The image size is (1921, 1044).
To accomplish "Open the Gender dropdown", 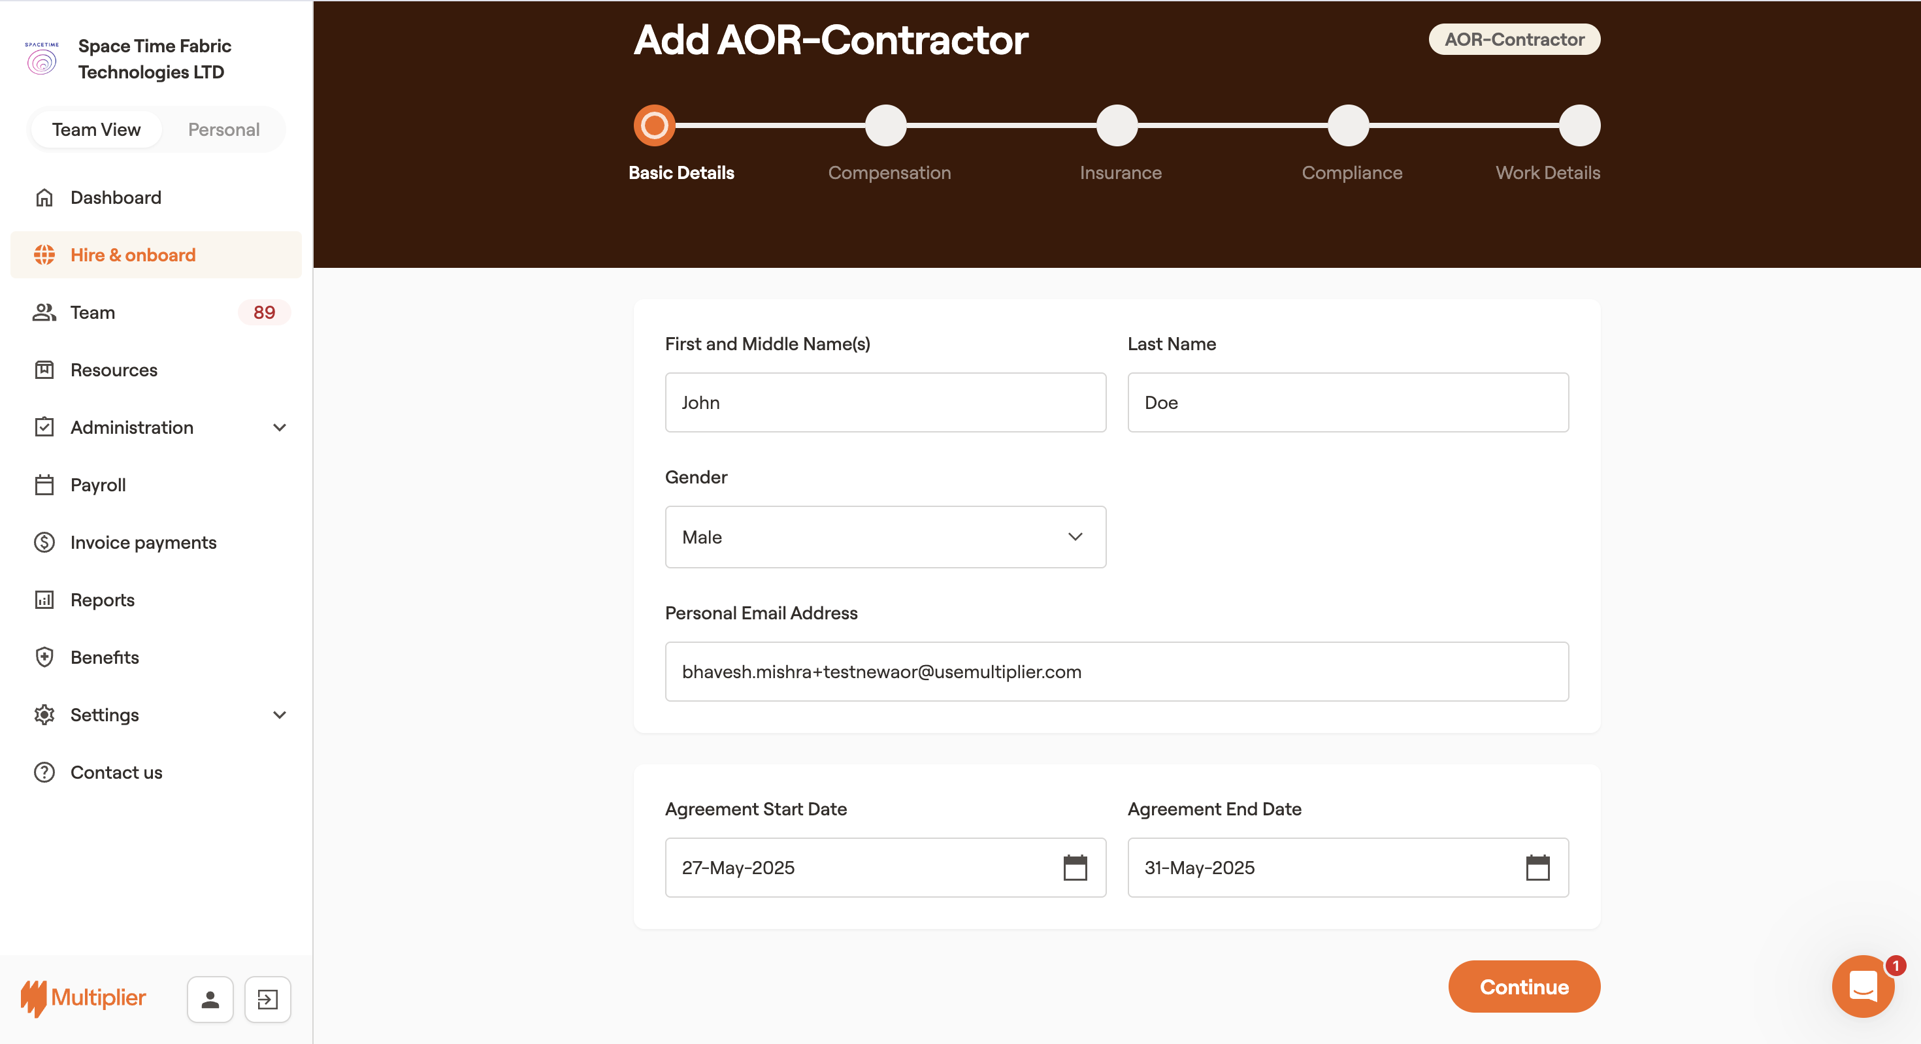I will (885, 537).
